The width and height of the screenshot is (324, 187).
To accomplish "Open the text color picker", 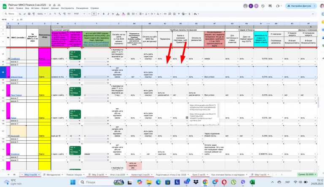I will click(118, 14).
